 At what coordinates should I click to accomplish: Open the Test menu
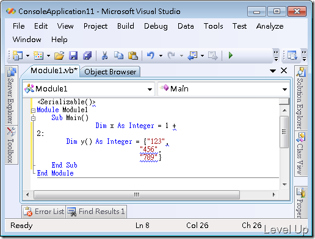(239, 26)
